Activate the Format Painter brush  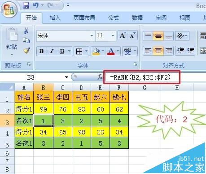pyautogui.click(x=26, y=50)
